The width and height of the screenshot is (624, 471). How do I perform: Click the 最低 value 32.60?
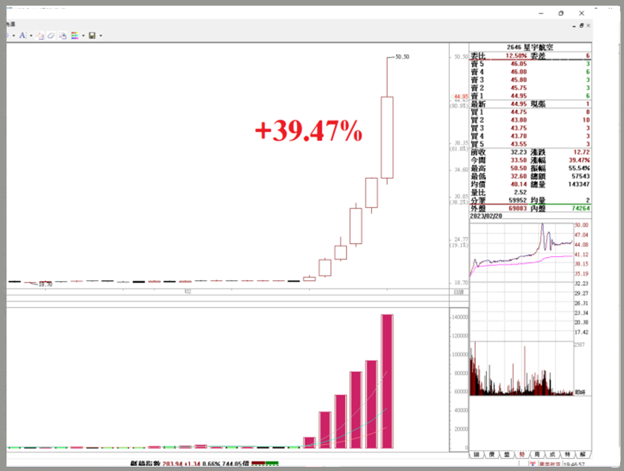point(518,176)
